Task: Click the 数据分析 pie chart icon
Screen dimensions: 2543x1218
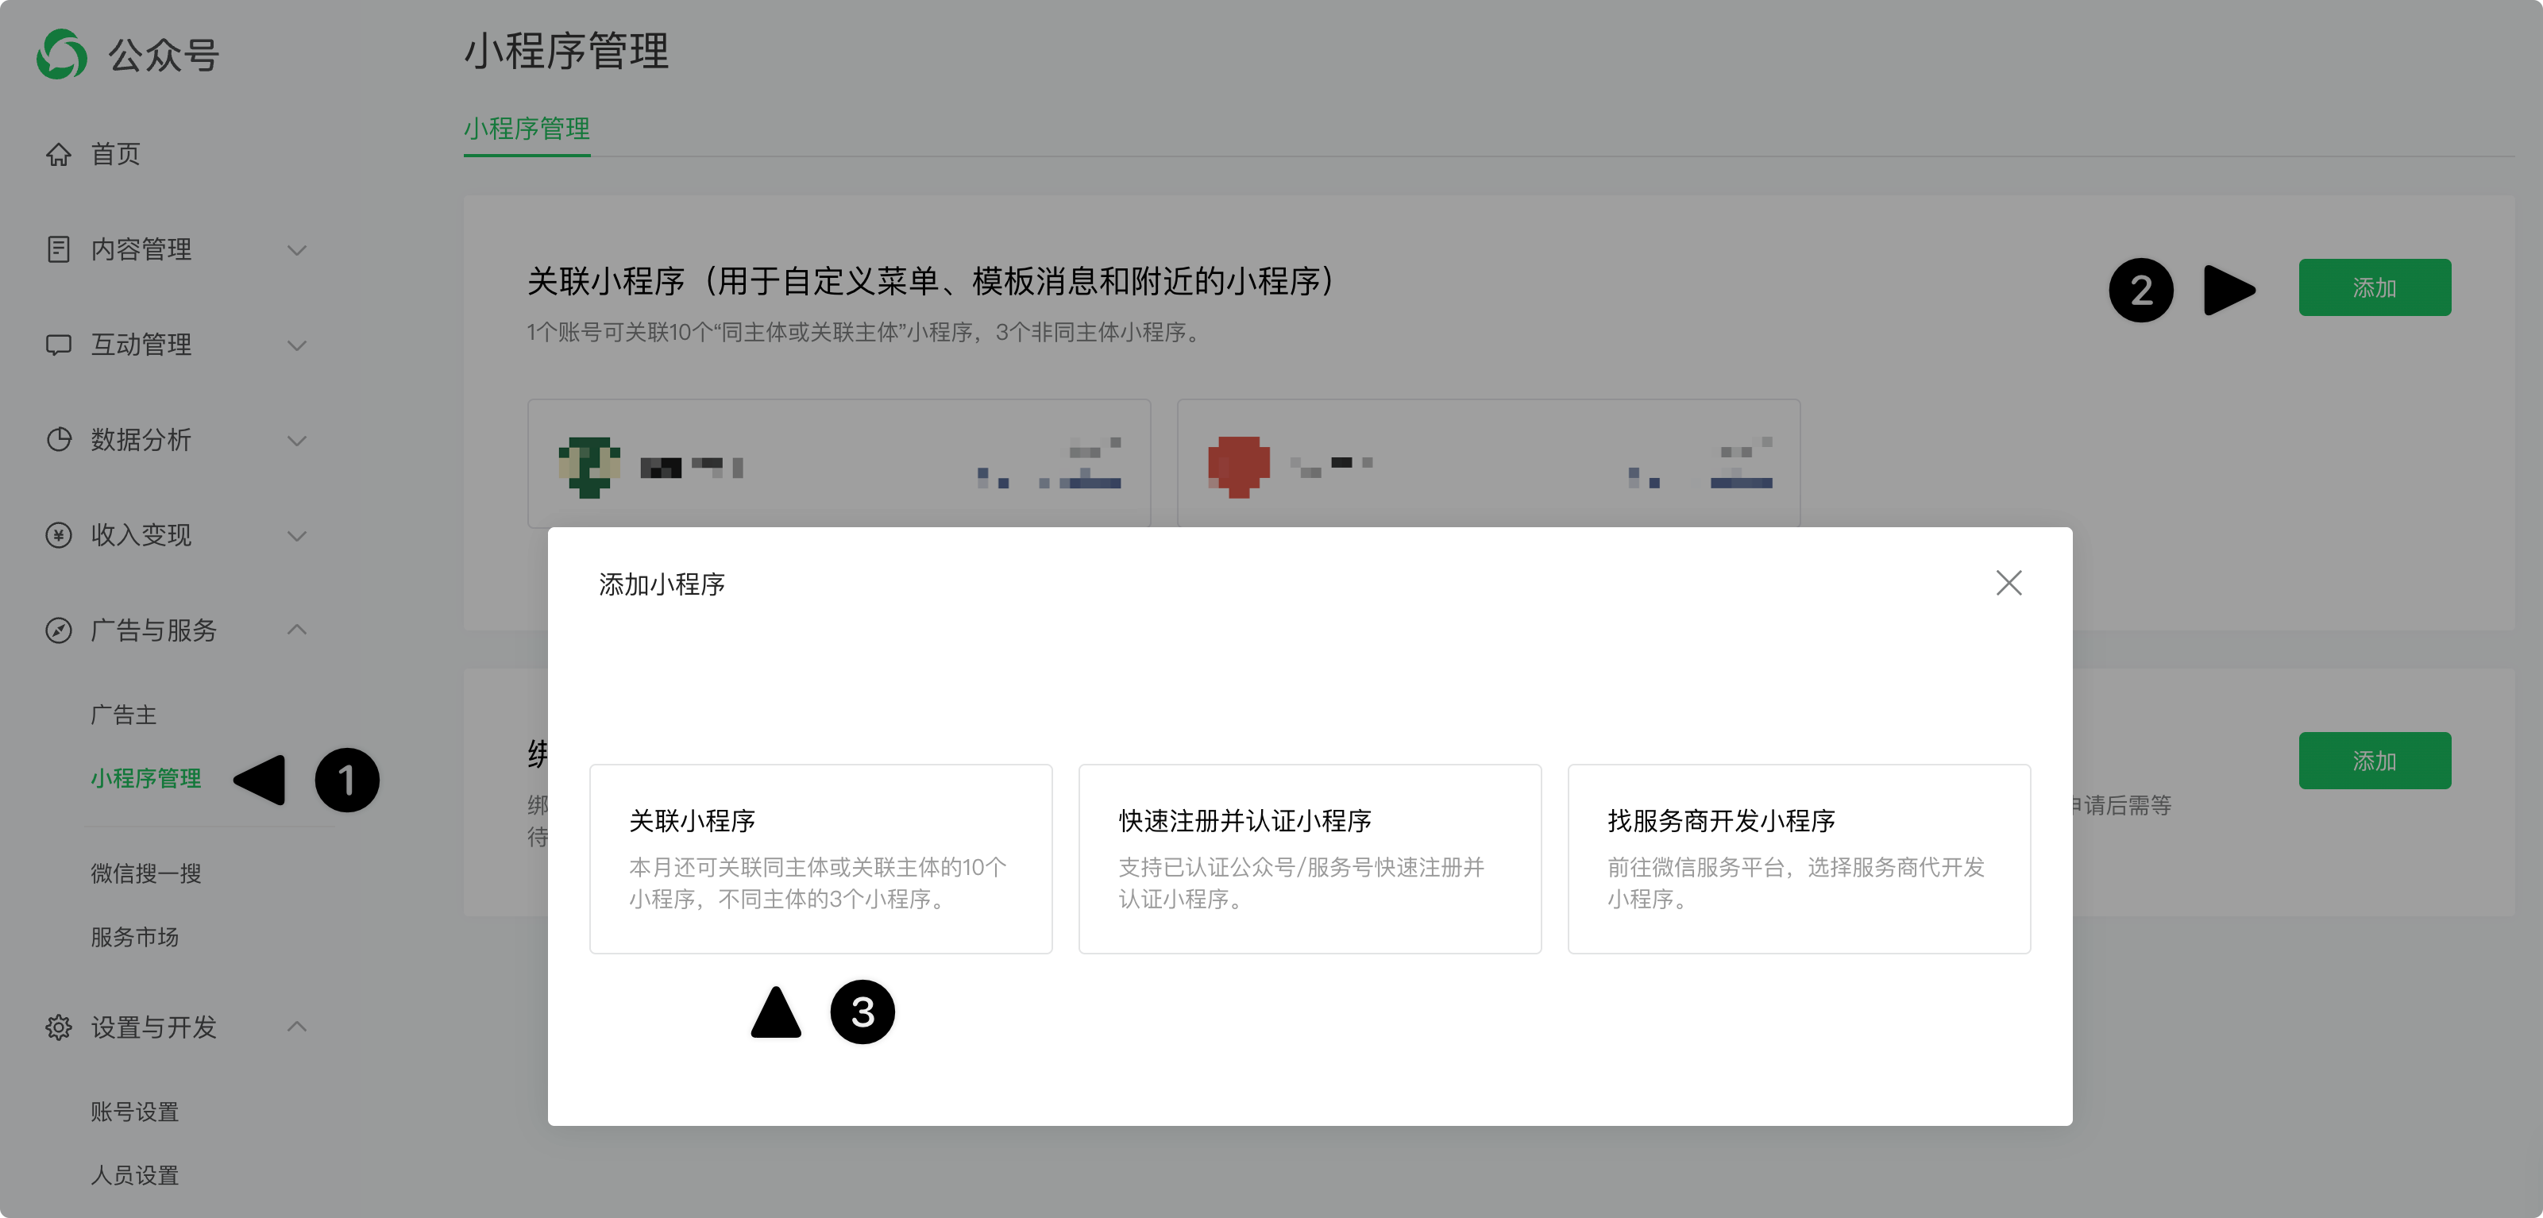Action: tap(58, 439)
